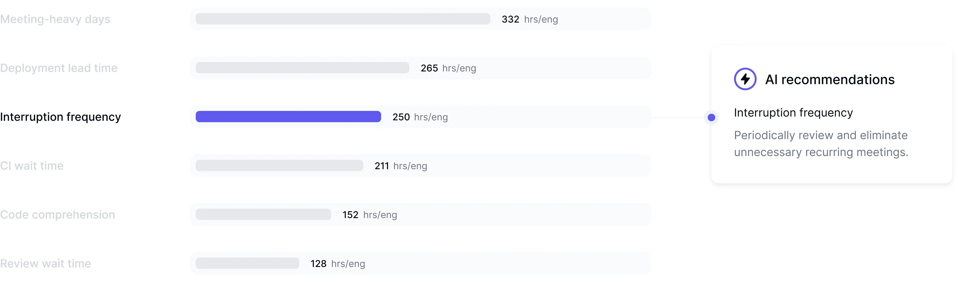Click the AI recommendations heading
This screenshot has width=958, height=282.
pyautogui.click(x=830, y=80)
